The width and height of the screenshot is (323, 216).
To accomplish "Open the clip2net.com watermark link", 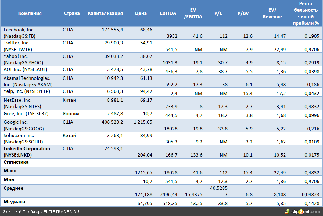I will tap(305, 211).
